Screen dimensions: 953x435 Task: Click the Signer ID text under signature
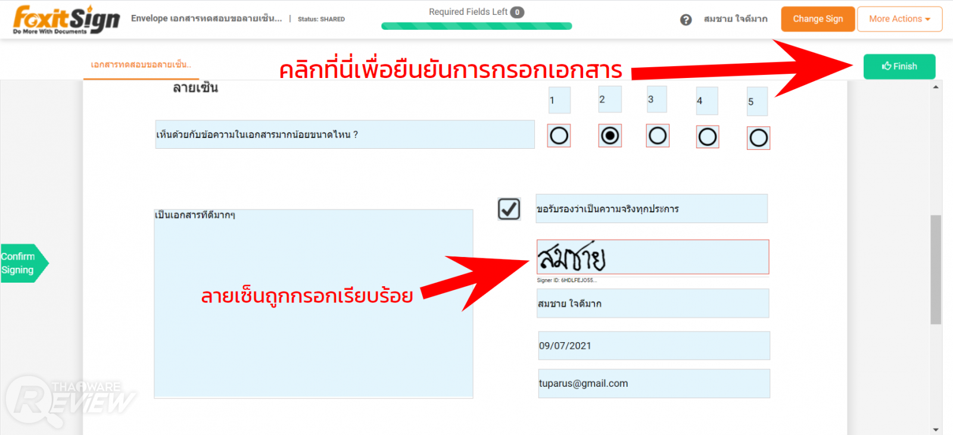pos(566,280)
